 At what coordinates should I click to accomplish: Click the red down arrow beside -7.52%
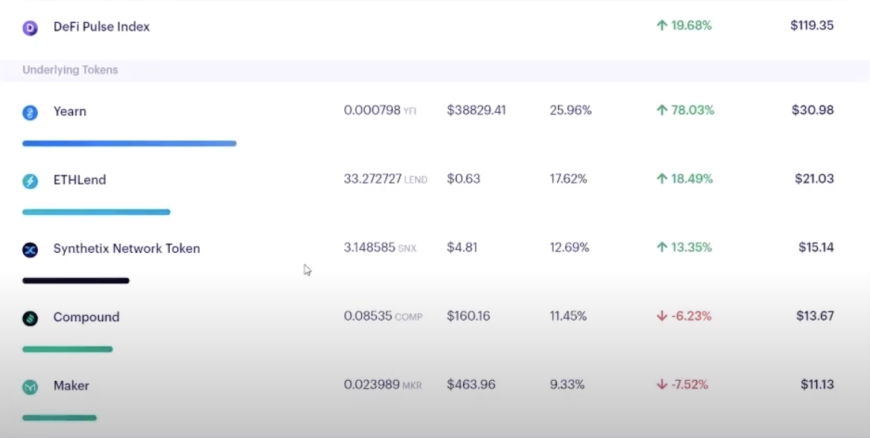[x=661, y=385]
